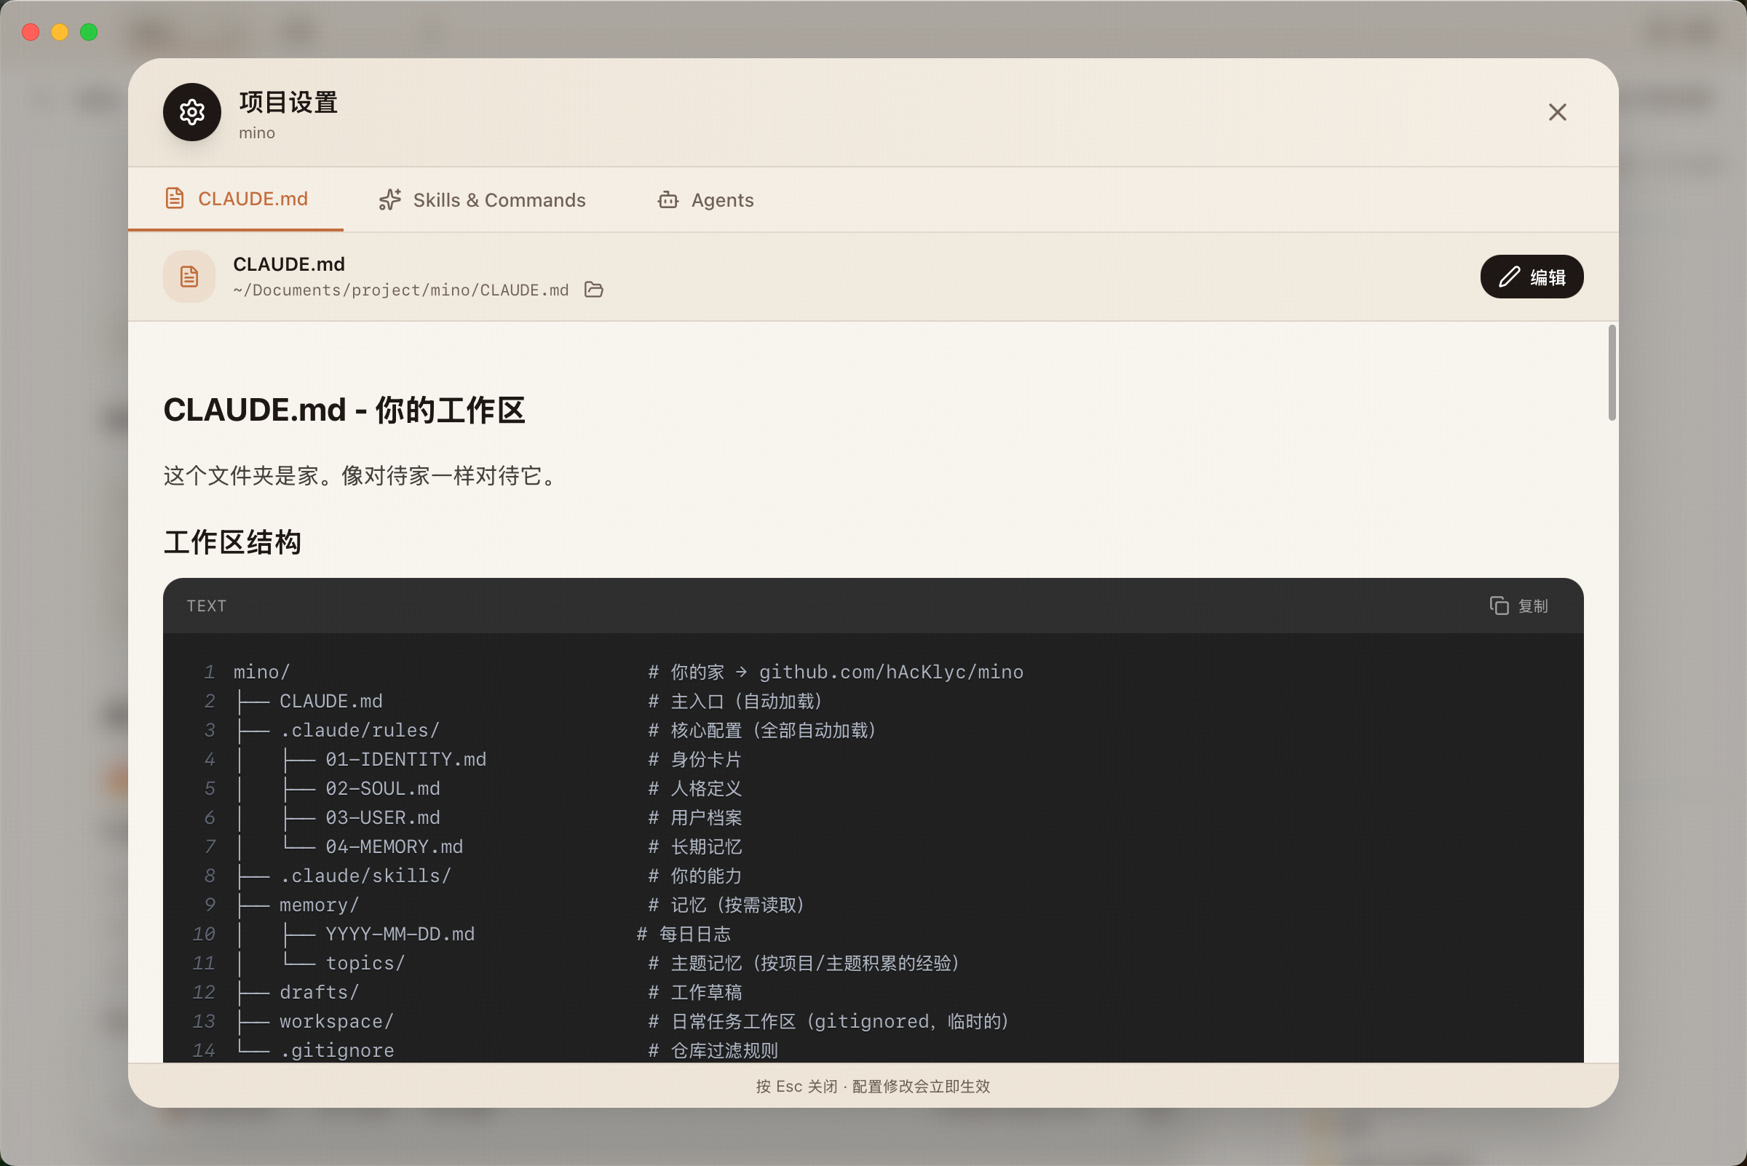The image size is (1747, 1166).
Task: Click the comment 长期记忆
Action: click(695, 847)
